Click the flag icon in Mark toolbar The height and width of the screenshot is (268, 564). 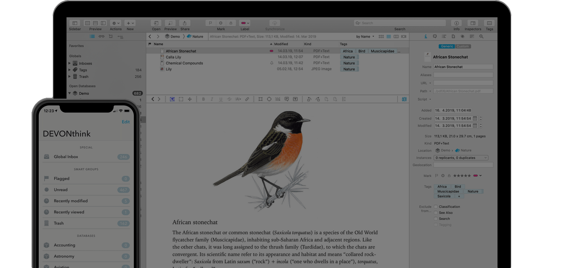[x=210, y=23]
